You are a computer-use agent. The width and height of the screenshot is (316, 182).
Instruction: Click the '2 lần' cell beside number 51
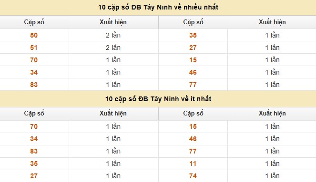pos(113,48)
